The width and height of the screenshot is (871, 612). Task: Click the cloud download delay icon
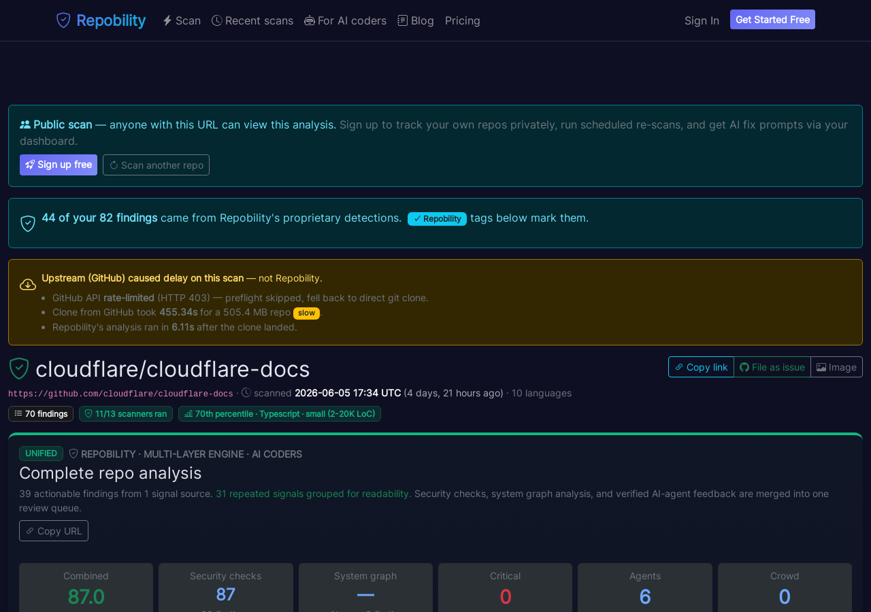click(x=28, y=284)
